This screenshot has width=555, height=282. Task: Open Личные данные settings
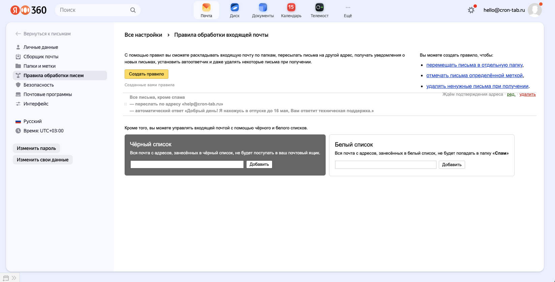pos(41,47)
